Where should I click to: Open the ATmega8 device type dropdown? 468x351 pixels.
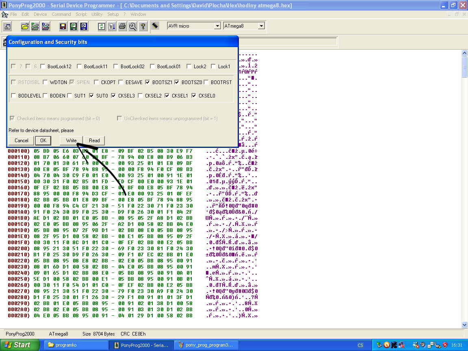262,26
